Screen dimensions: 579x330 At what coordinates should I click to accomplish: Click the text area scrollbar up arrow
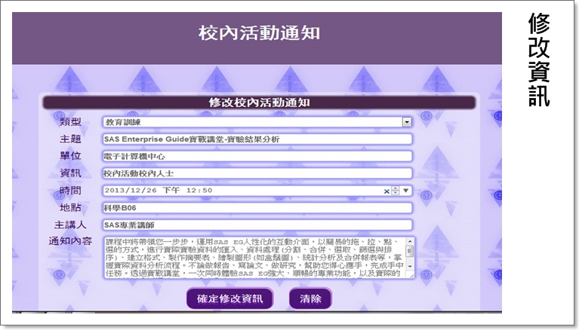tap(410, 243)
